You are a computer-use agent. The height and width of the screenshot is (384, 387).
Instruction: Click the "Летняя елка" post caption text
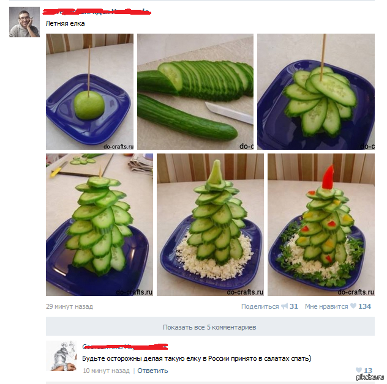click(x=65, y=23)
